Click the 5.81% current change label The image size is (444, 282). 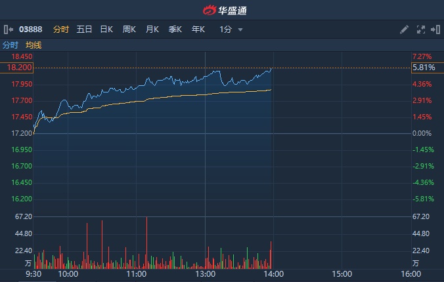click(423, 68)
